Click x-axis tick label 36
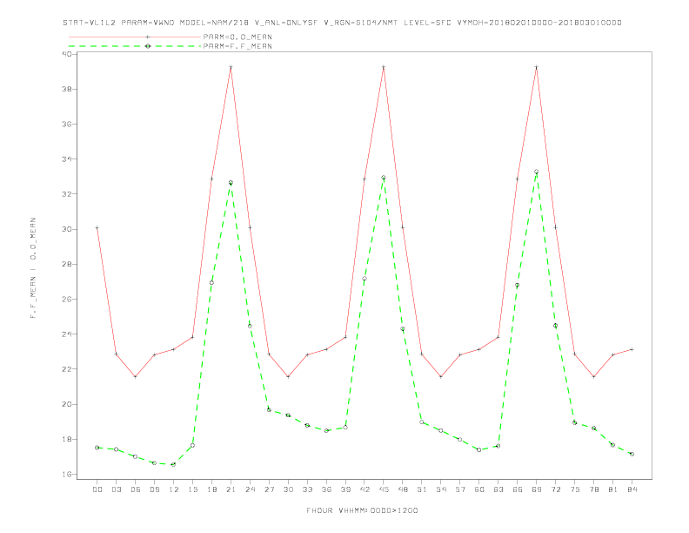Image resolution: width=689 pixels, height=533 pixels. (x=326, y=489)
